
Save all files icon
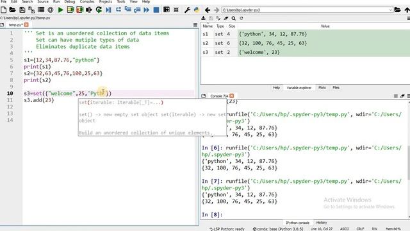click(x=31, y=10)
